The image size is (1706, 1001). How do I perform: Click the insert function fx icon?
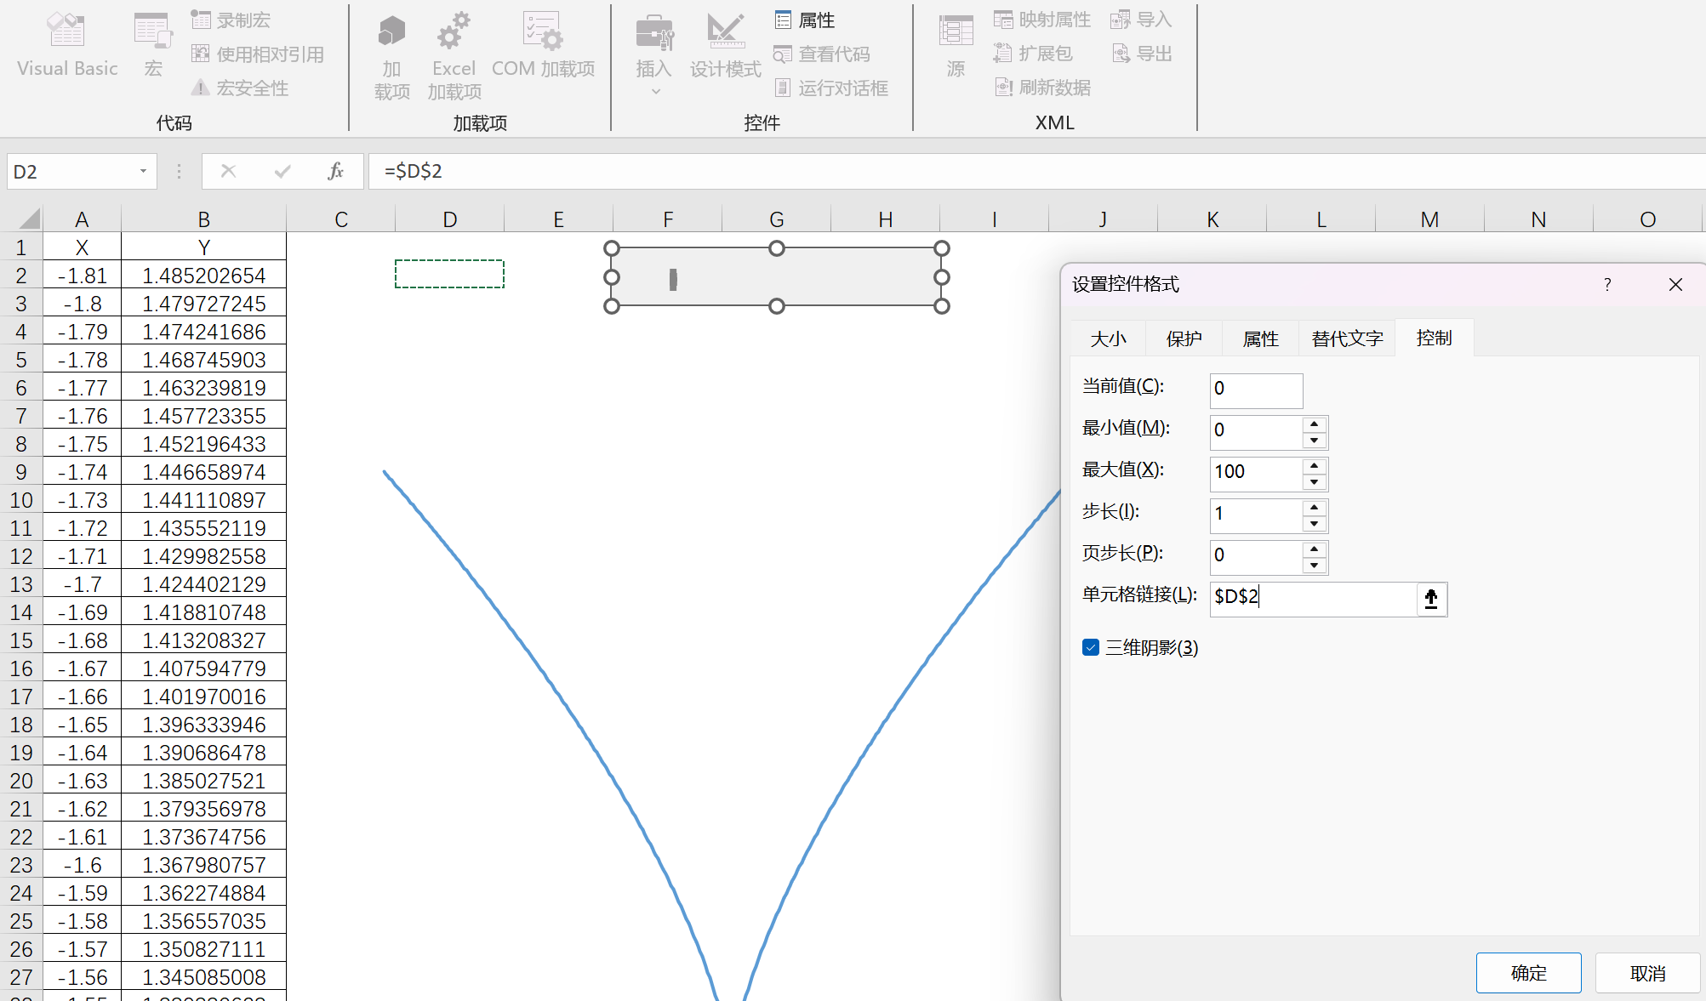pos(335,171)
